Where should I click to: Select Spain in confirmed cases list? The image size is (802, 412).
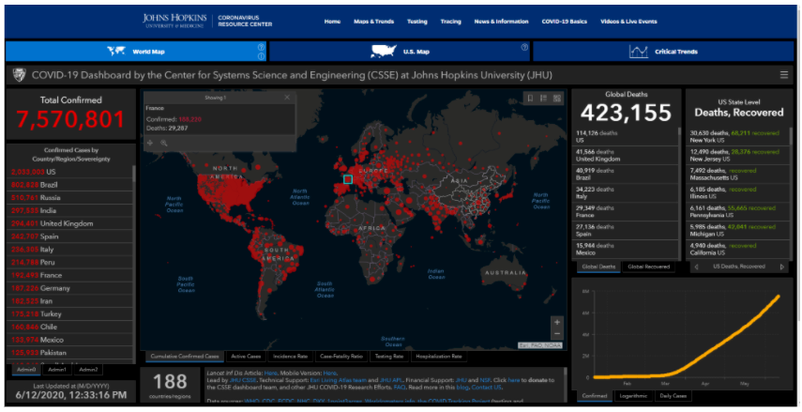pyautogui.click(x=69, y=237)
